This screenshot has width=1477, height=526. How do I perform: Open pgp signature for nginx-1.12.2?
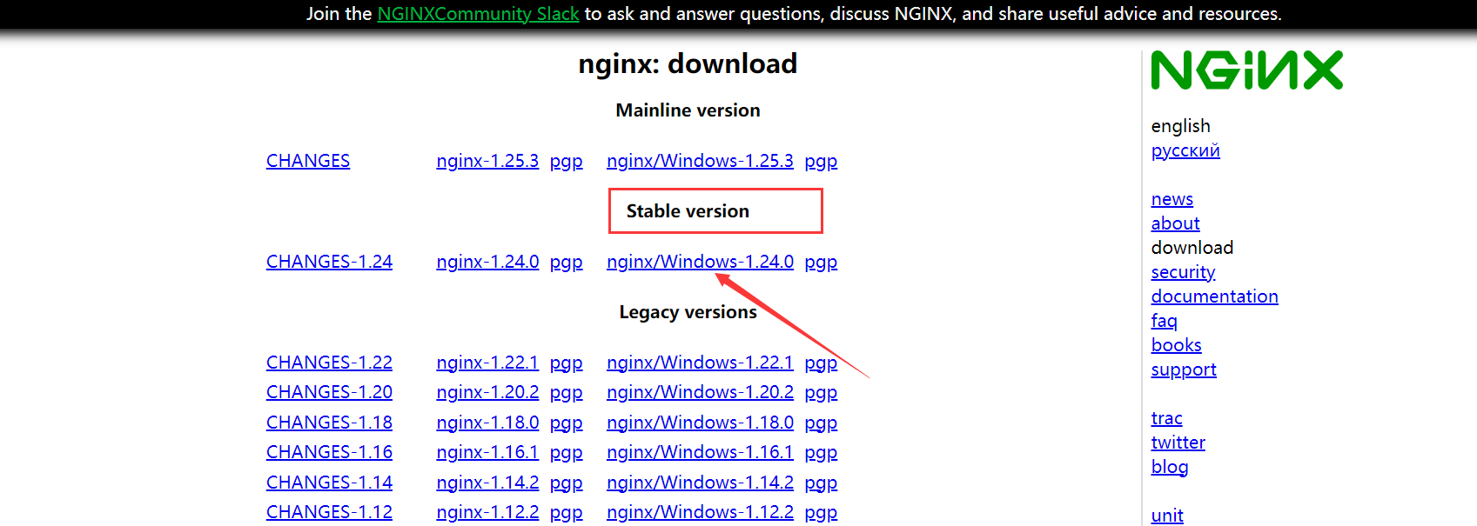pyautogui.click(x=566, y=513)
